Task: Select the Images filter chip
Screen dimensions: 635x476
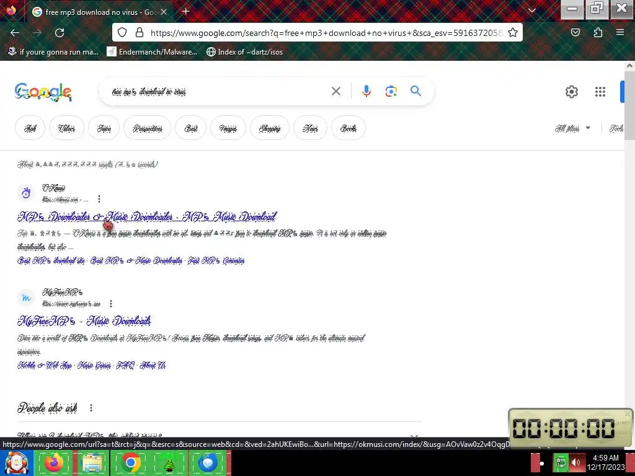Action: tap(228, 128)
